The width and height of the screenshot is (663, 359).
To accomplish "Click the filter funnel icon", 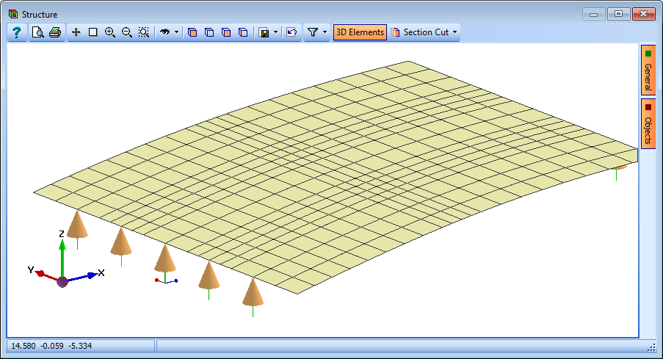I will pyautogui.click(x=313, y=32).
